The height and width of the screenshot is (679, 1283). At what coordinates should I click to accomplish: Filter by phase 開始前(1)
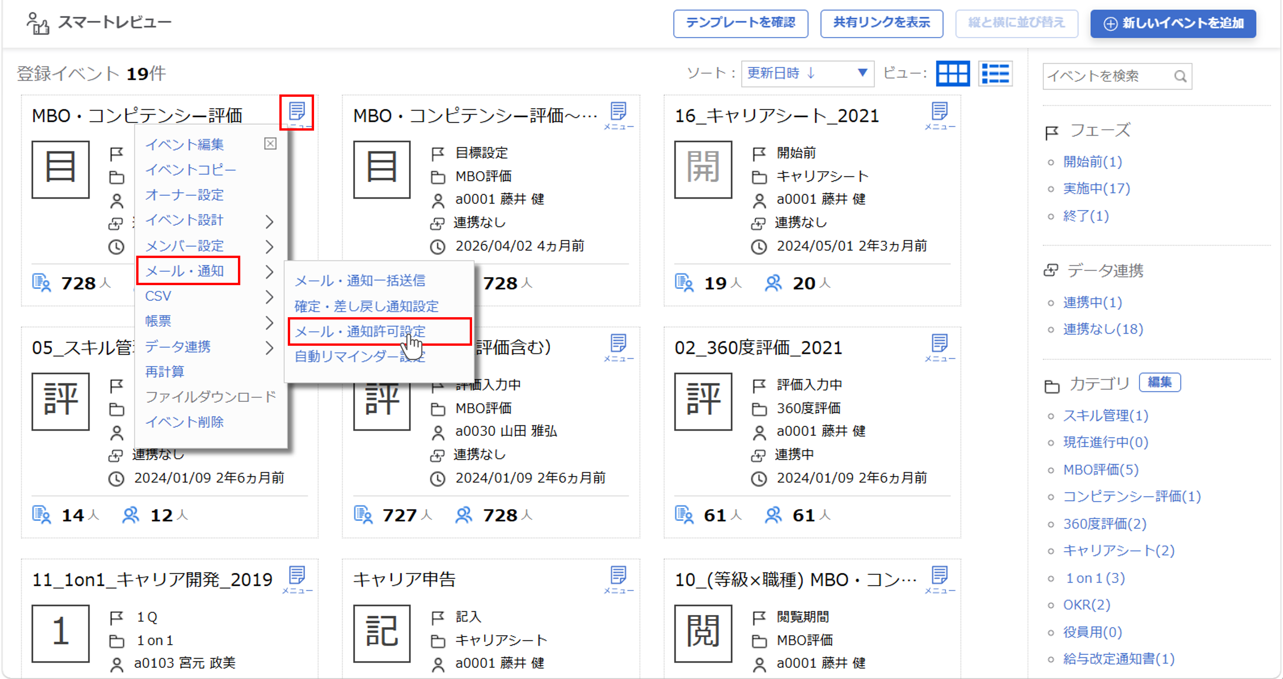[x=1092, y=162]
